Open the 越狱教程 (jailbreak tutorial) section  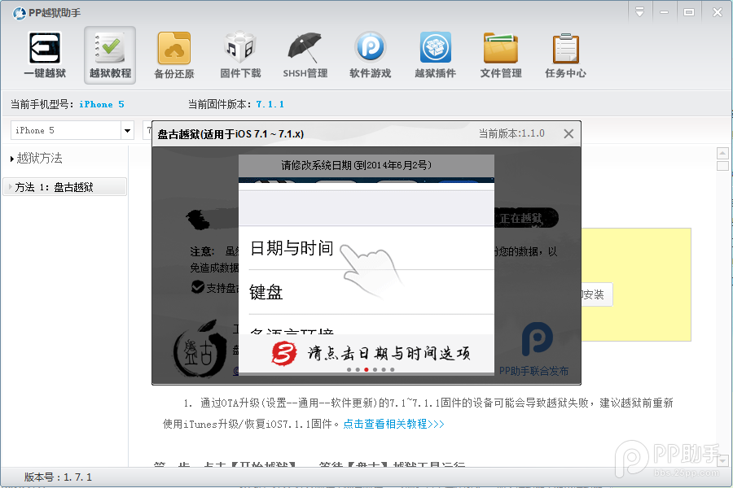109,54
